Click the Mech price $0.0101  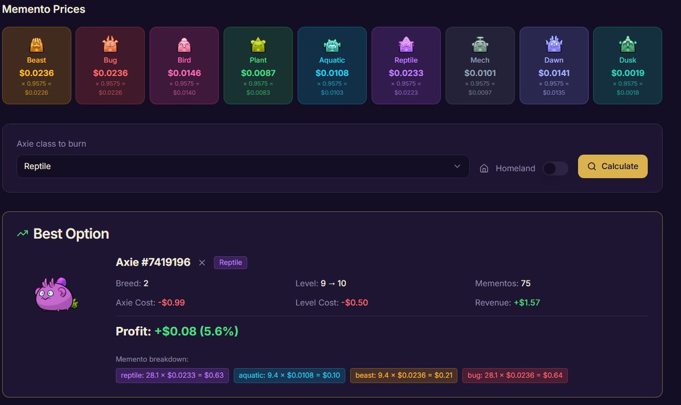pos(480,73)
